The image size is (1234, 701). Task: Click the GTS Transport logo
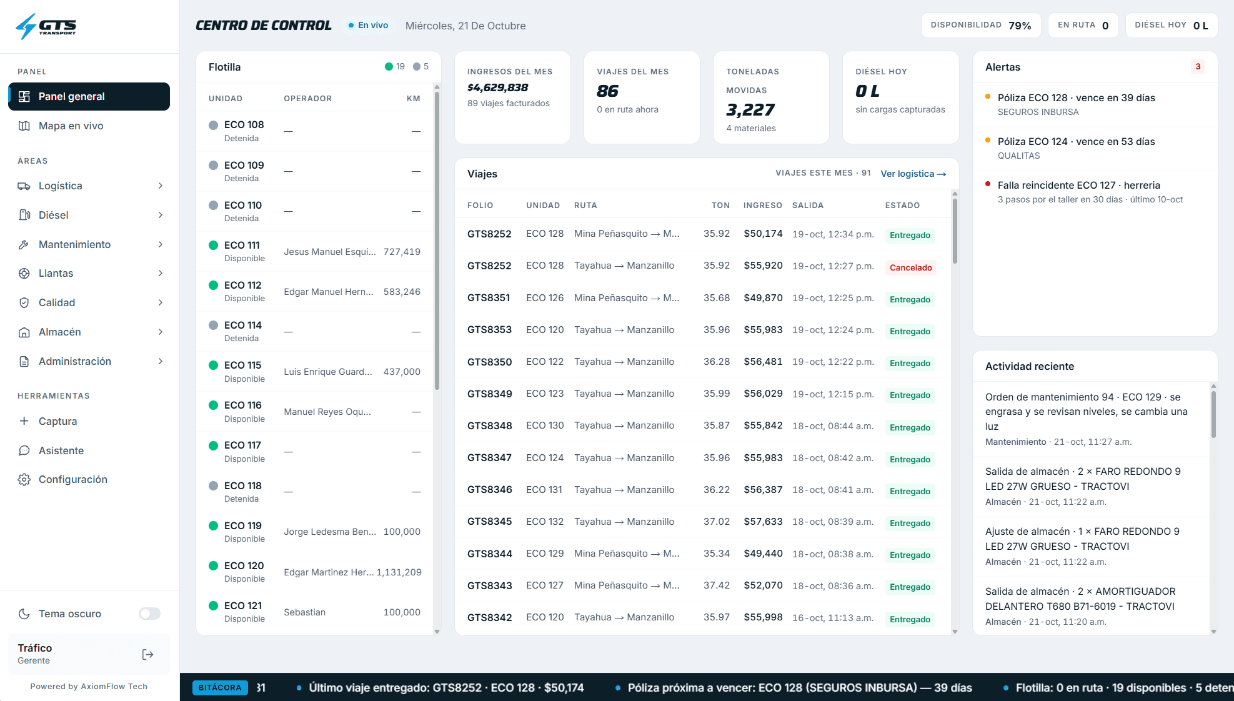(46, 26)
